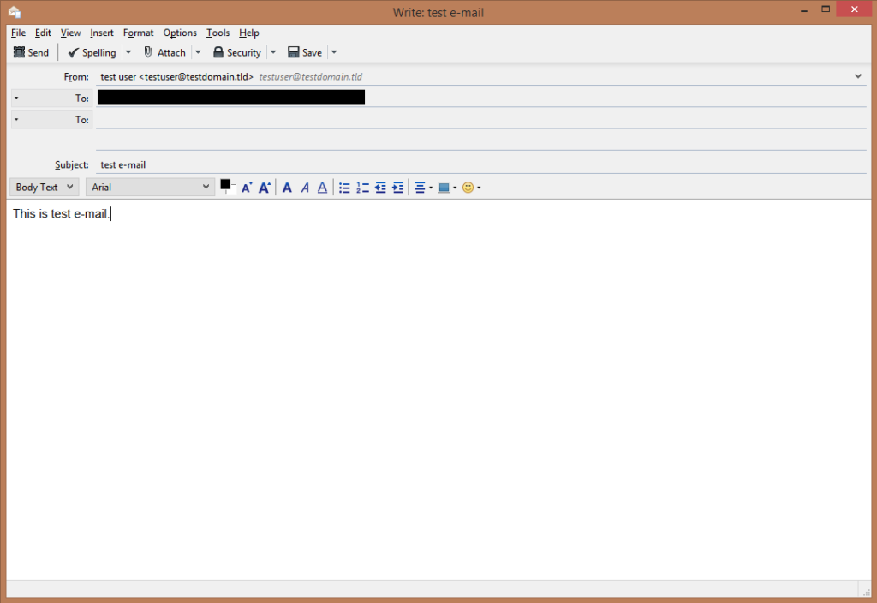This screenshot has height=603, width=877.
Task: Apply bold formatting with the A icon
Action: click(x=287, y=187)
